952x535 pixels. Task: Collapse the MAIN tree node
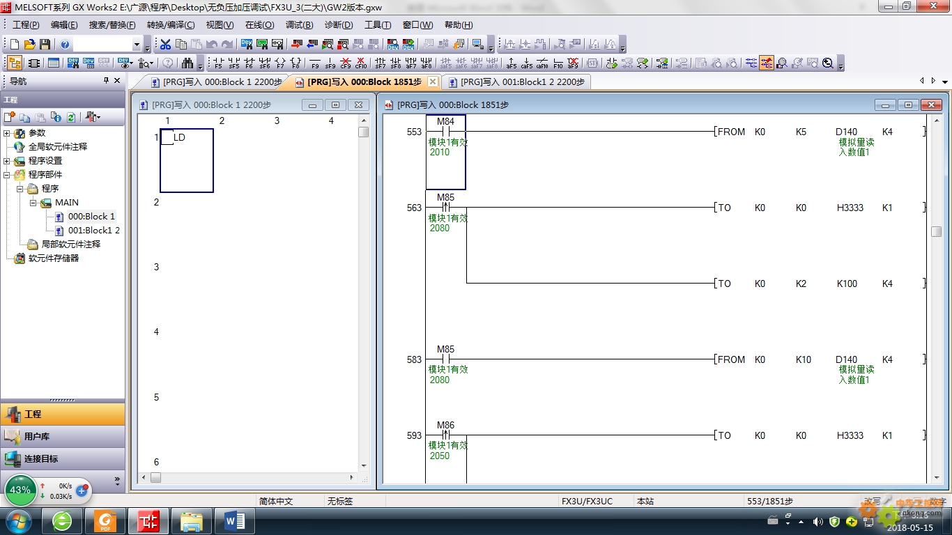click(x=33, y=203)
